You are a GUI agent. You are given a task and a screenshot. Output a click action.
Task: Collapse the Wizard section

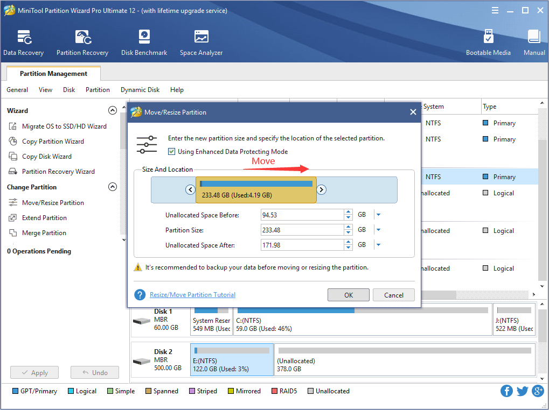113,110
